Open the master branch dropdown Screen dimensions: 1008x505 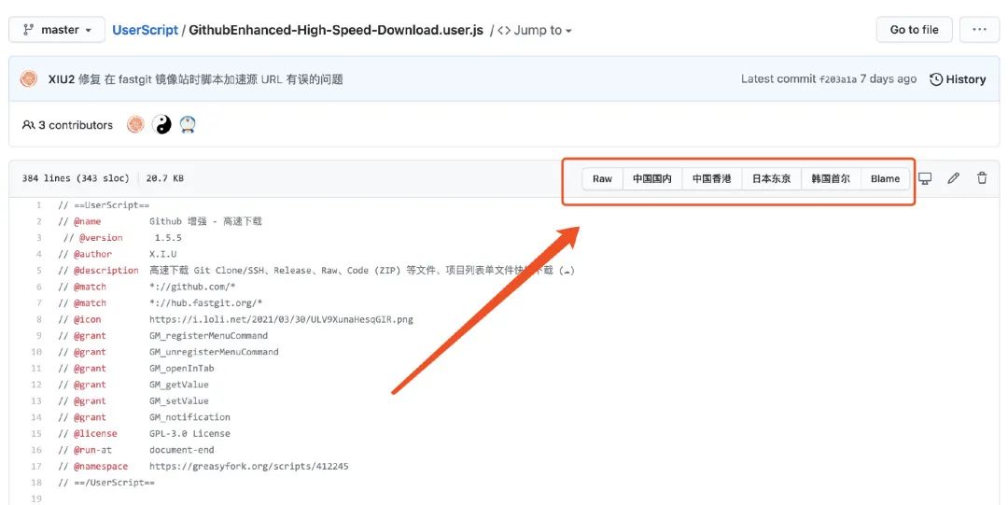(x=57, y=30)
